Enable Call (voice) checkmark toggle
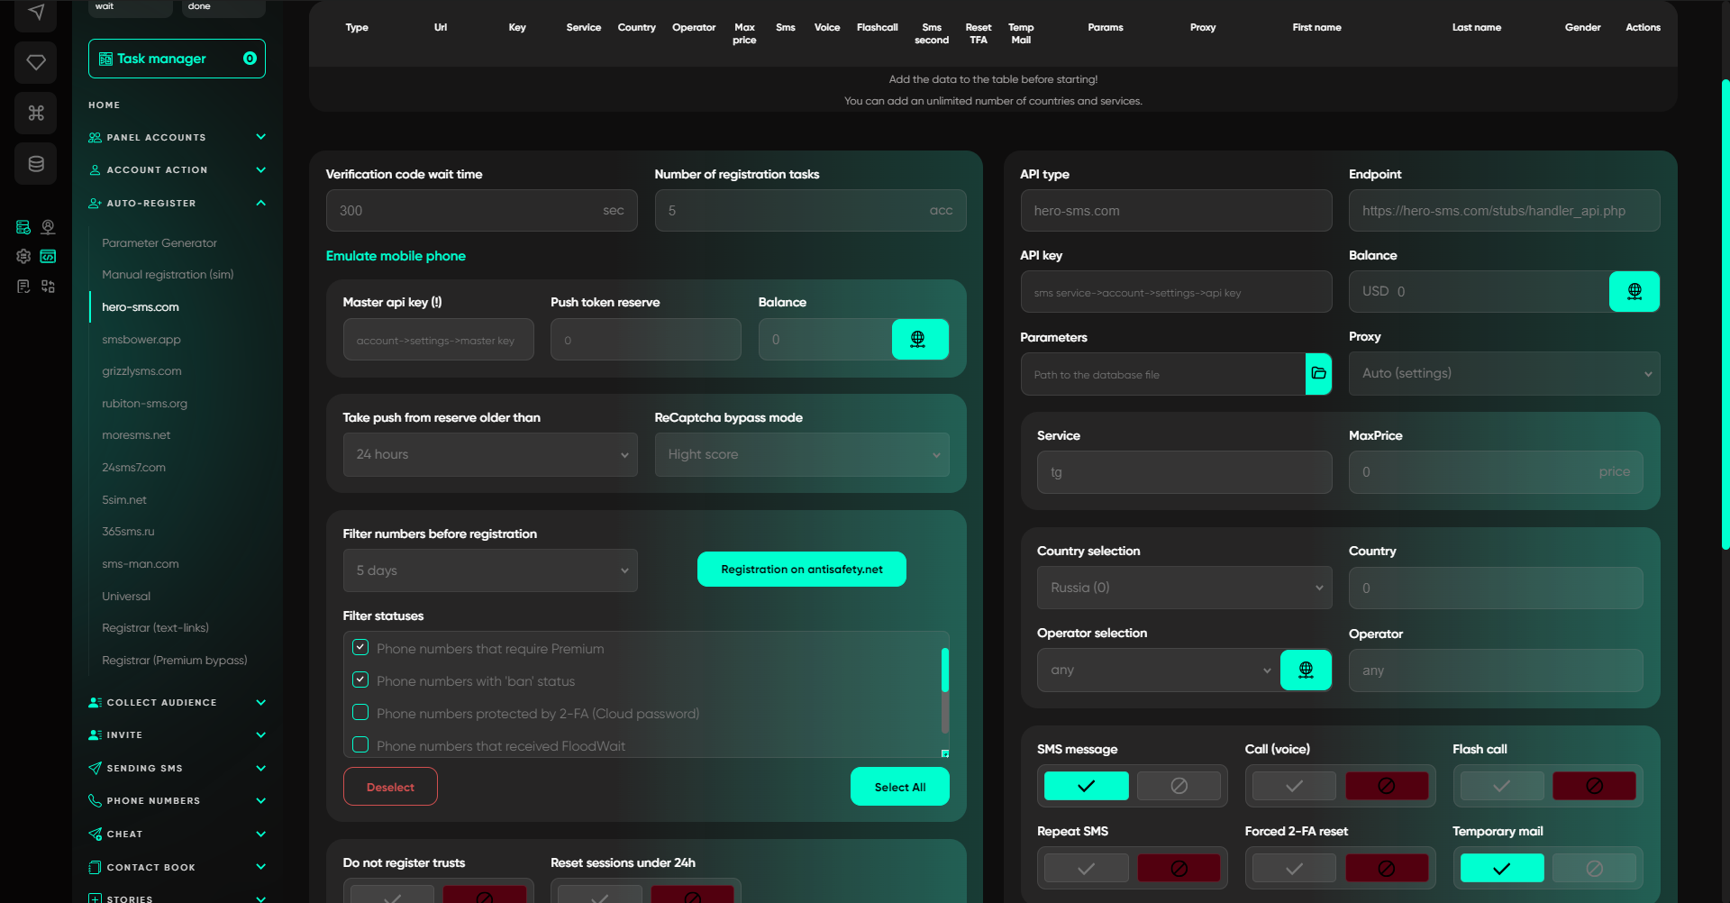The height and width of the screenshot is (903, 1730). tap(1294, 786)
